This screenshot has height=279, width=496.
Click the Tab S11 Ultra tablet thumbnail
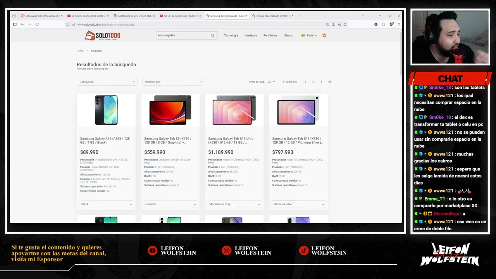[234, 110]
